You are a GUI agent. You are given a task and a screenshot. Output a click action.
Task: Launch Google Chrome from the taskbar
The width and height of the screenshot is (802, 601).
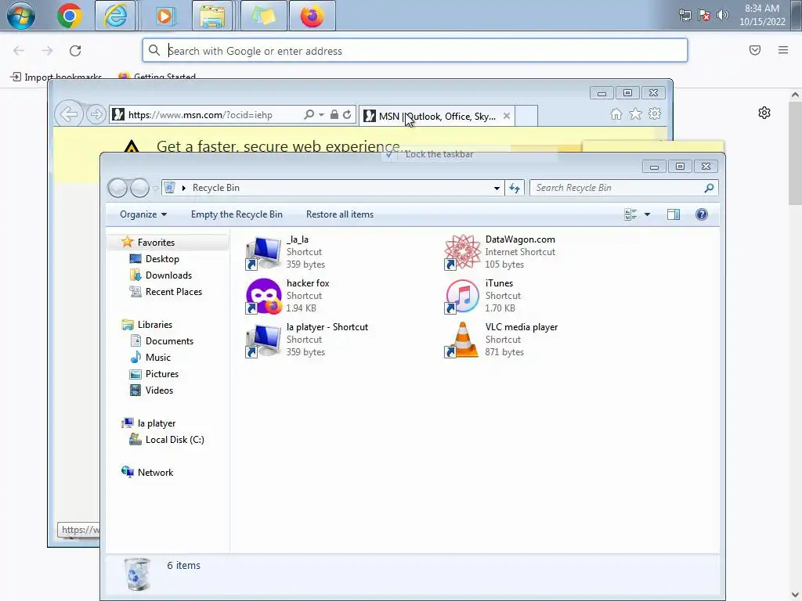[x=70, y=16]
